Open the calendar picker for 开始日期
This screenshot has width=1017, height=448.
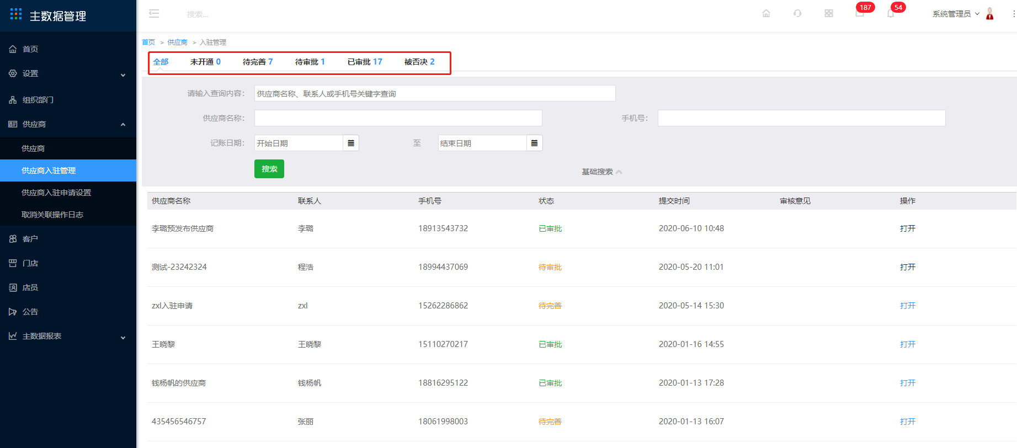pyautogui.click(x=351, y=143)
